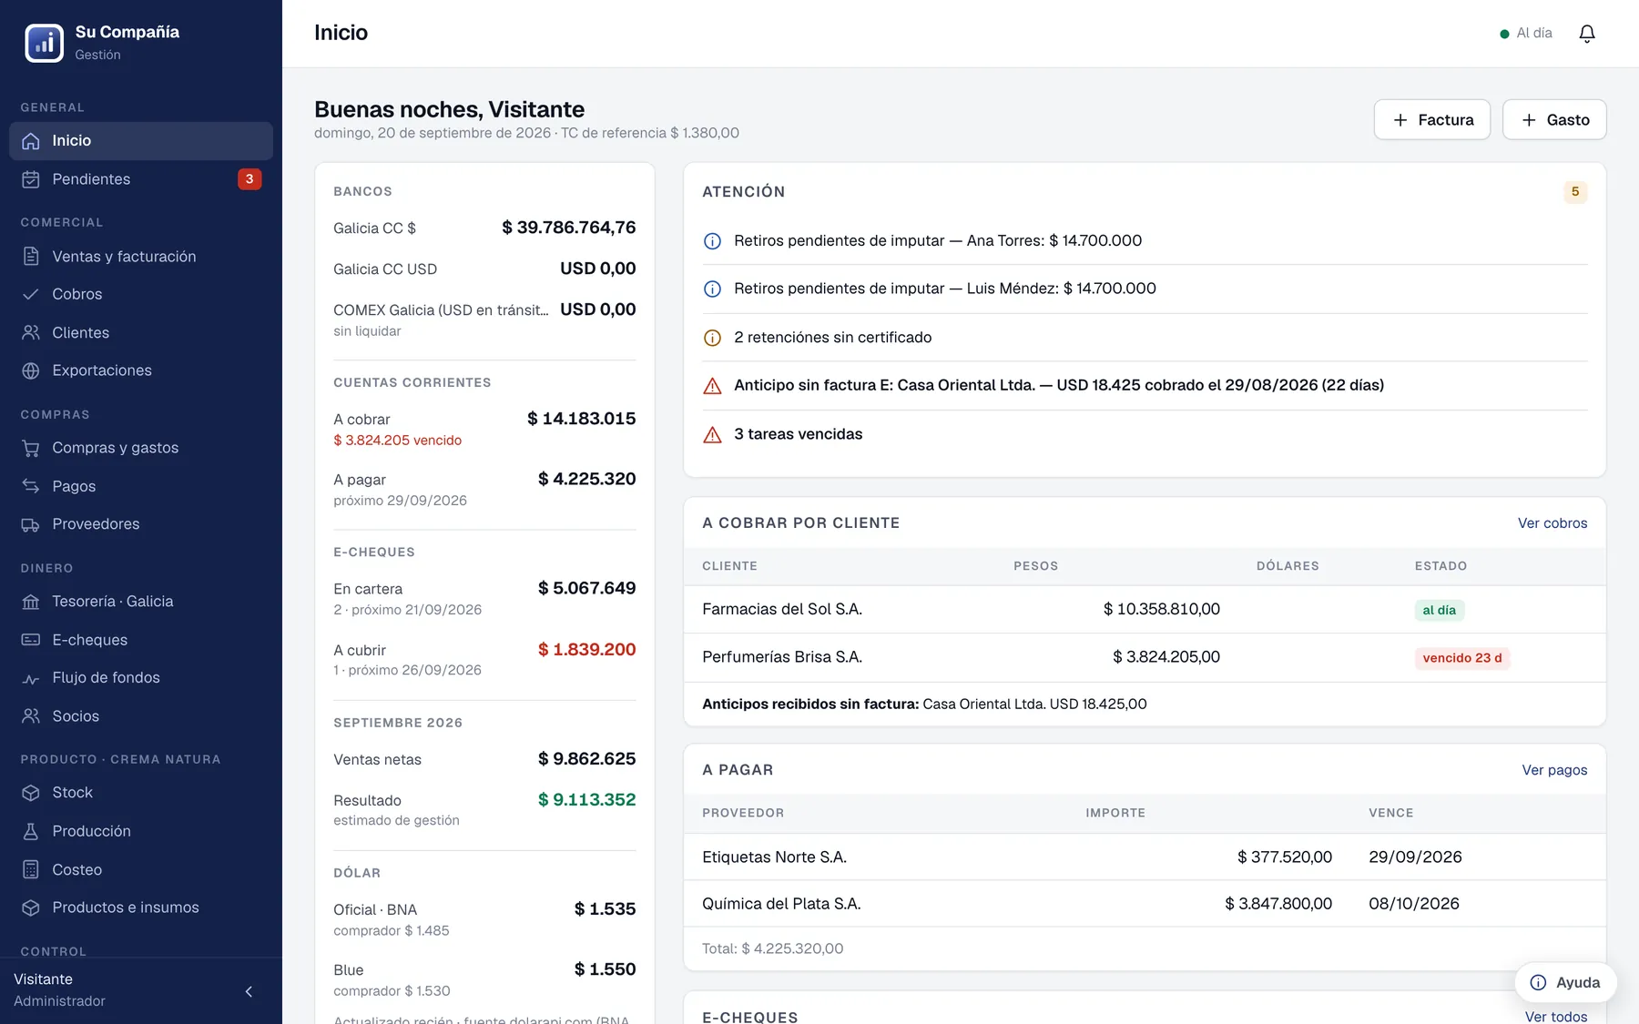
Task: Click the Exportaciones globe icon
Action: pos(31,370)
